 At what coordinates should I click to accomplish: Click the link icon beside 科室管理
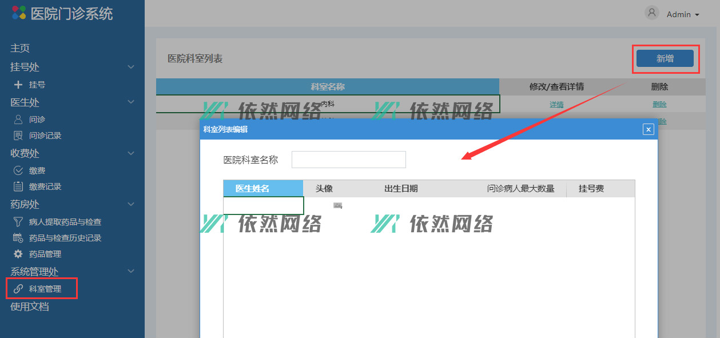tap(18, 289)
